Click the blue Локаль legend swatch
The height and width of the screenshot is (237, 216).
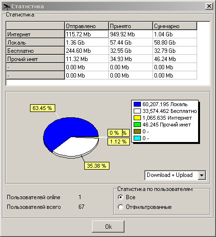[x=137, y=104]
